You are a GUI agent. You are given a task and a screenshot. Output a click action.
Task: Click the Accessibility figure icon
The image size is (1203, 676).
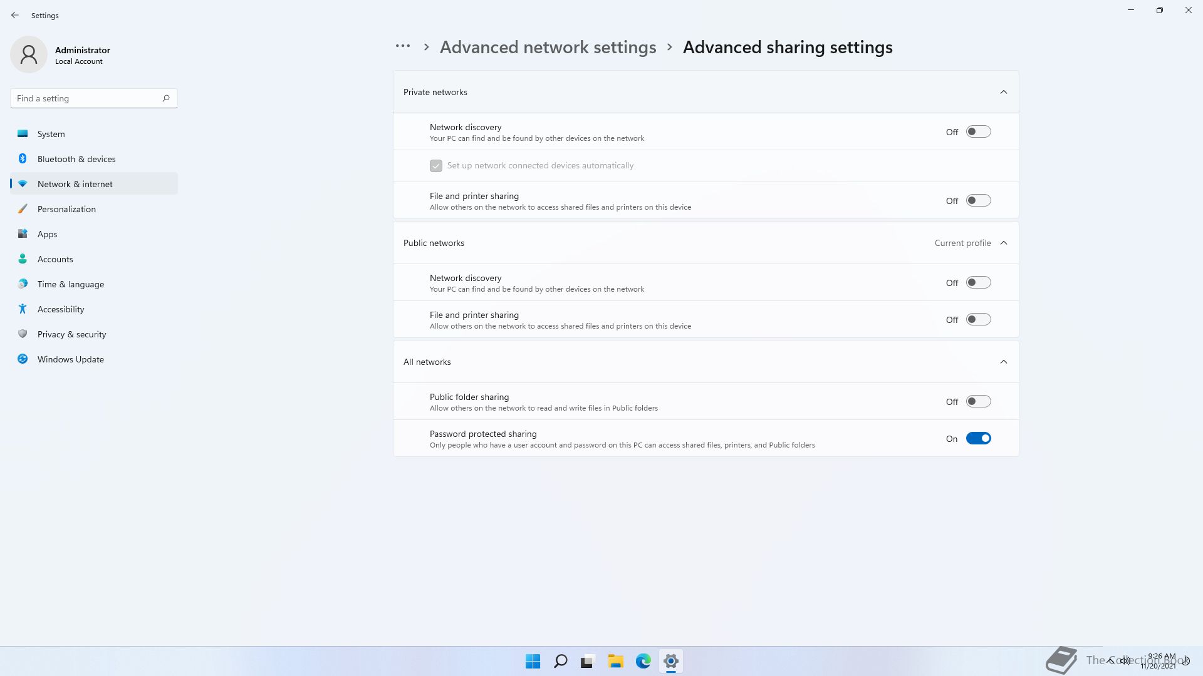[x=23, y=309]
